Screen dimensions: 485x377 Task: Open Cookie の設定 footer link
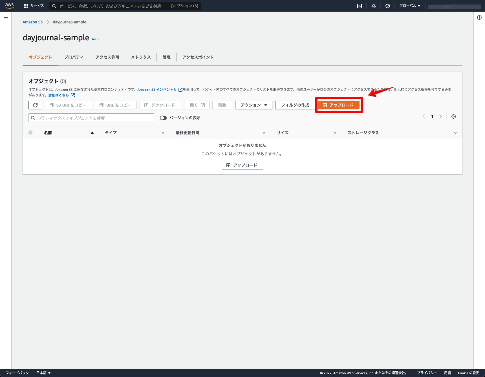pos(469,373)
